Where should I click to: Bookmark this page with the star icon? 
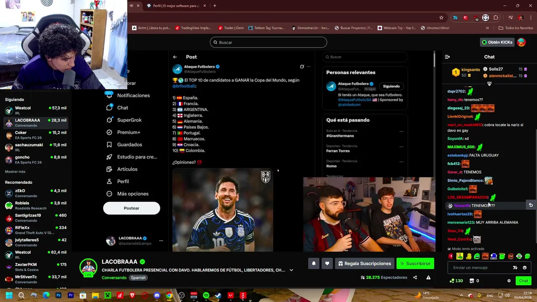coord(441,18)
